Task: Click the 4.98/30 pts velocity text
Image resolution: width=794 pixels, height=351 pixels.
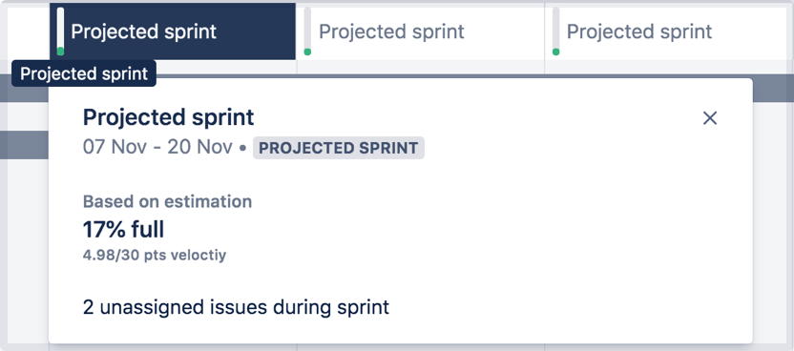Action: click(x=155, y=256)
